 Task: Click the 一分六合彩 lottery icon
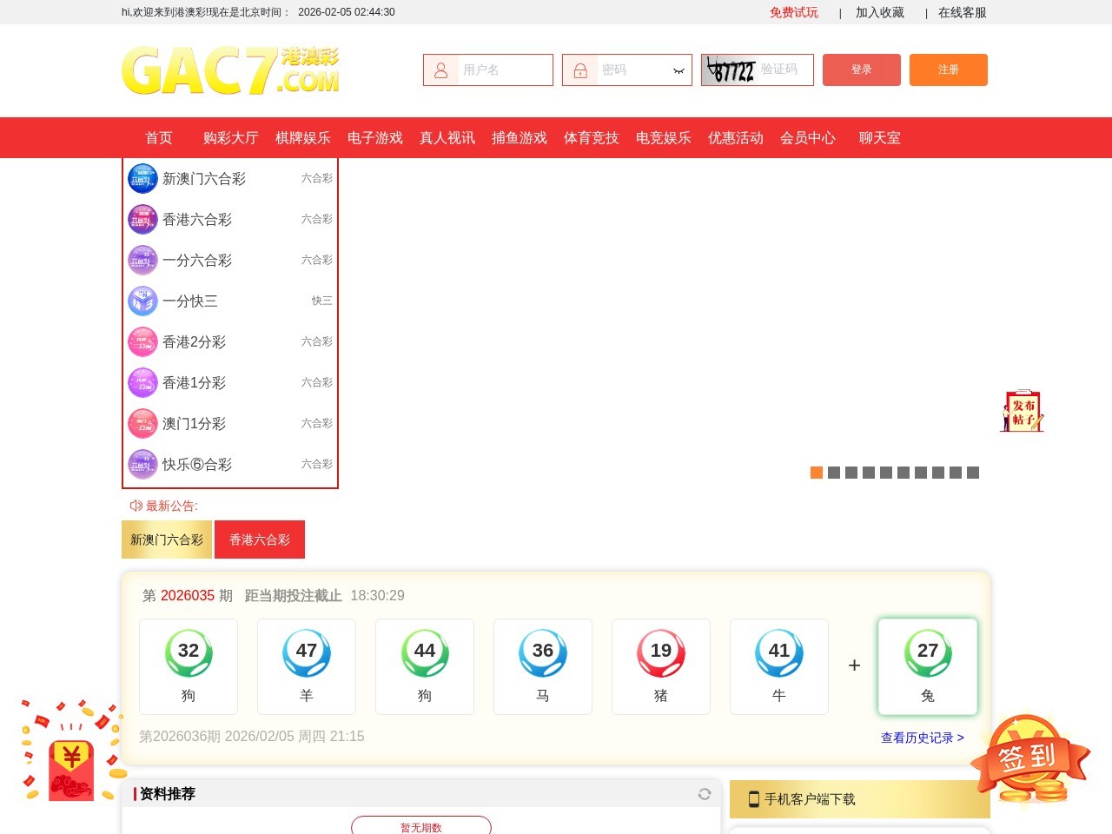coord(142,260)
